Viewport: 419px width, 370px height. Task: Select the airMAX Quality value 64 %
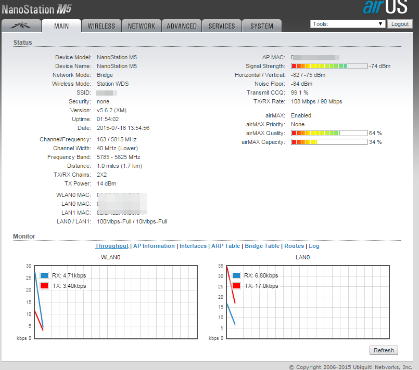(375, 133)
